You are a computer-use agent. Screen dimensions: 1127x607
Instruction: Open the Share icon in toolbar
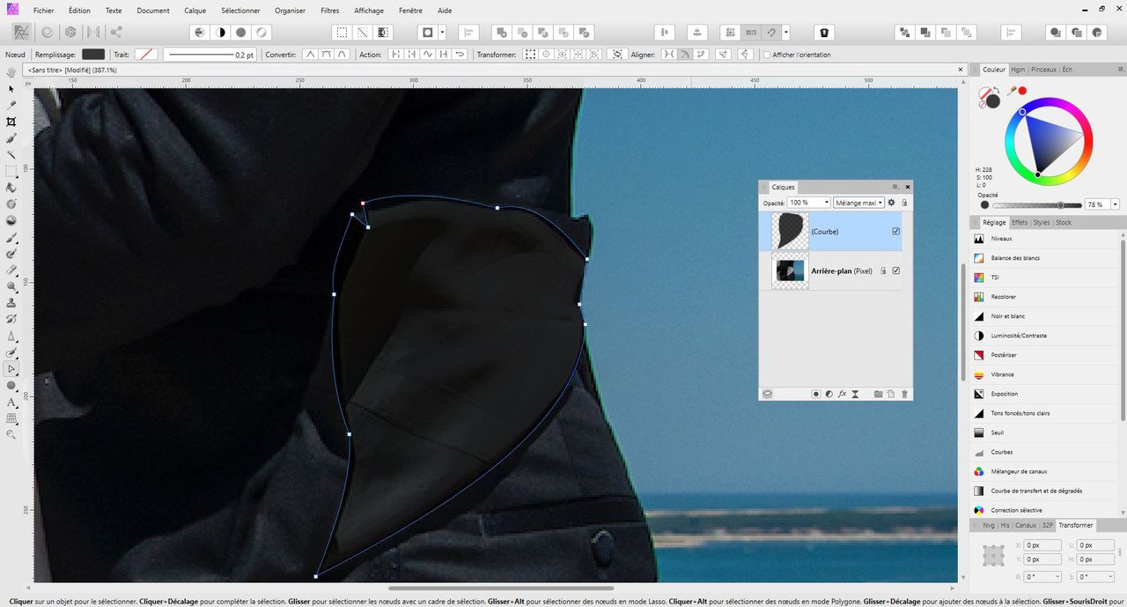(x=116, y=32)
